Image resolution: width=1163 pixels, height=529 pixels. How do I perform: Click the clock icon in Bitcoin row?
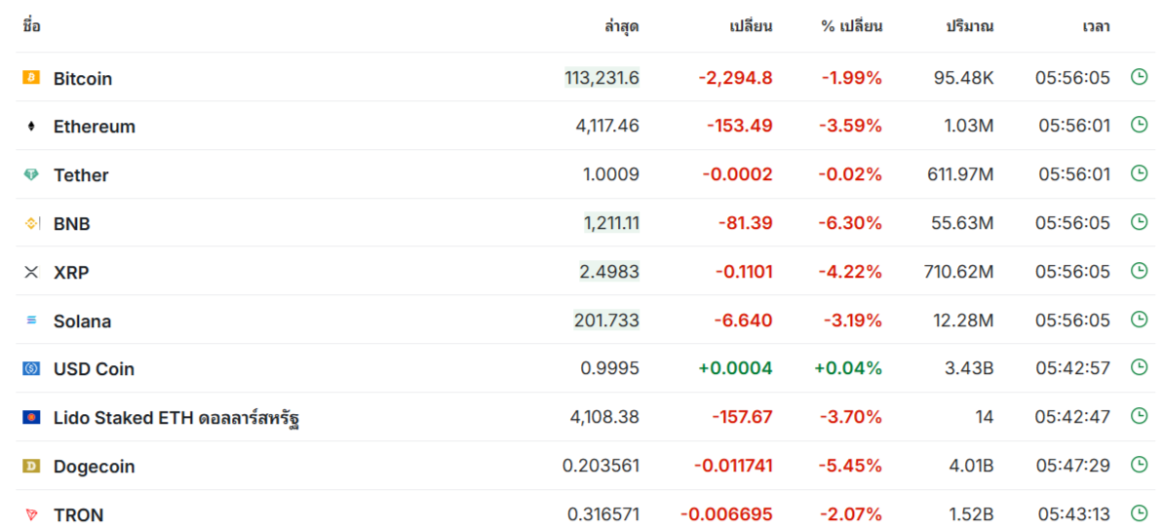pos(1139,77)
